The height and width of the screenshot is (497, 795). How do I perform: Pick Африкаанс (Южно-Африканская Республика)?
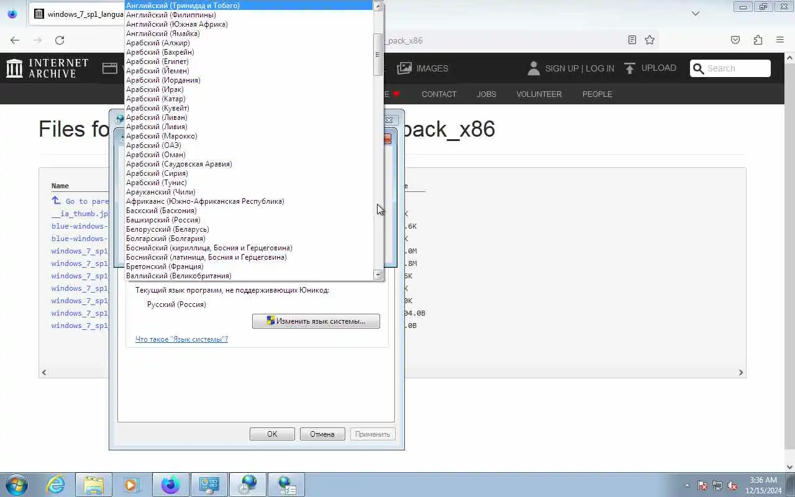click(248, 201)
